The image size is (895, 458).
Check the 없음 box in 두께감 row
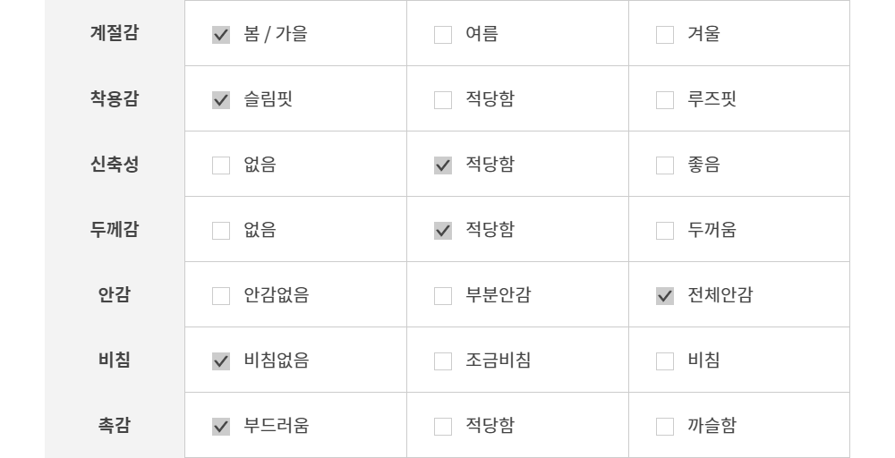(221, 231)
